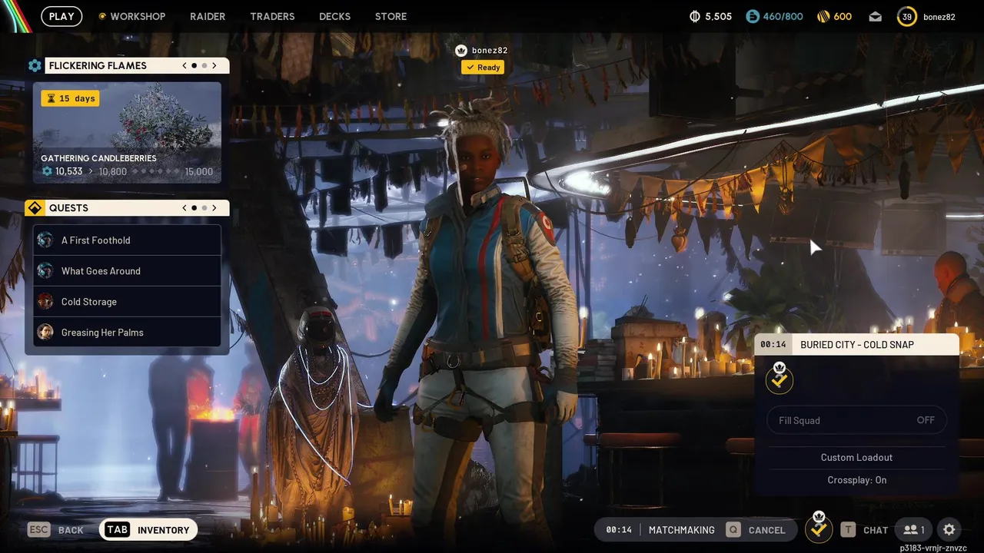Screen dimensions: 984x553
Task: Go to next Quests page
Action: tap(214, 207)
